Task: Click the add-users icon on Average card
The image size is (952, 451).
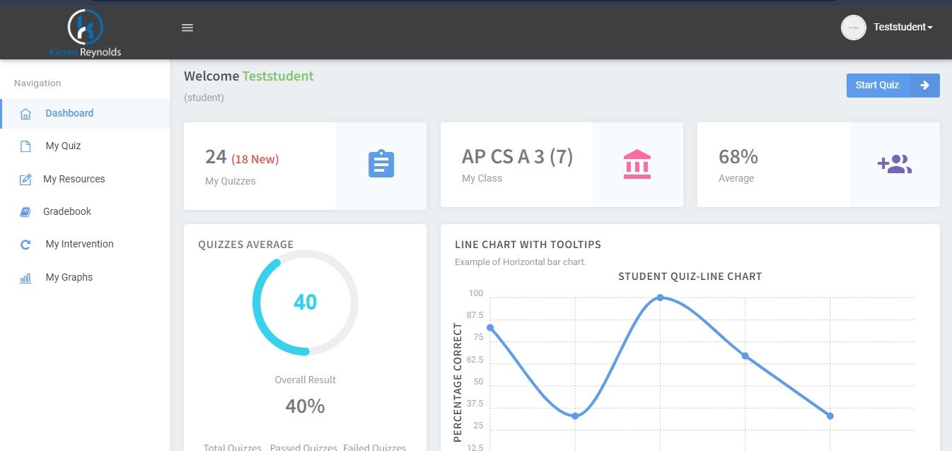Action: pyautogui.click(x=895, y=164)
